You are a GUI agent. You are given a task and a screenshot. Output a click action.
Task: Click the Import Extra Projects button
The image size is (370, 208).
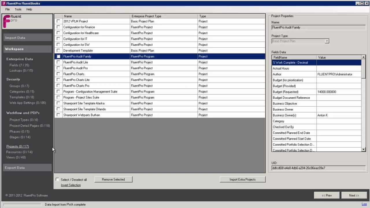243,179
